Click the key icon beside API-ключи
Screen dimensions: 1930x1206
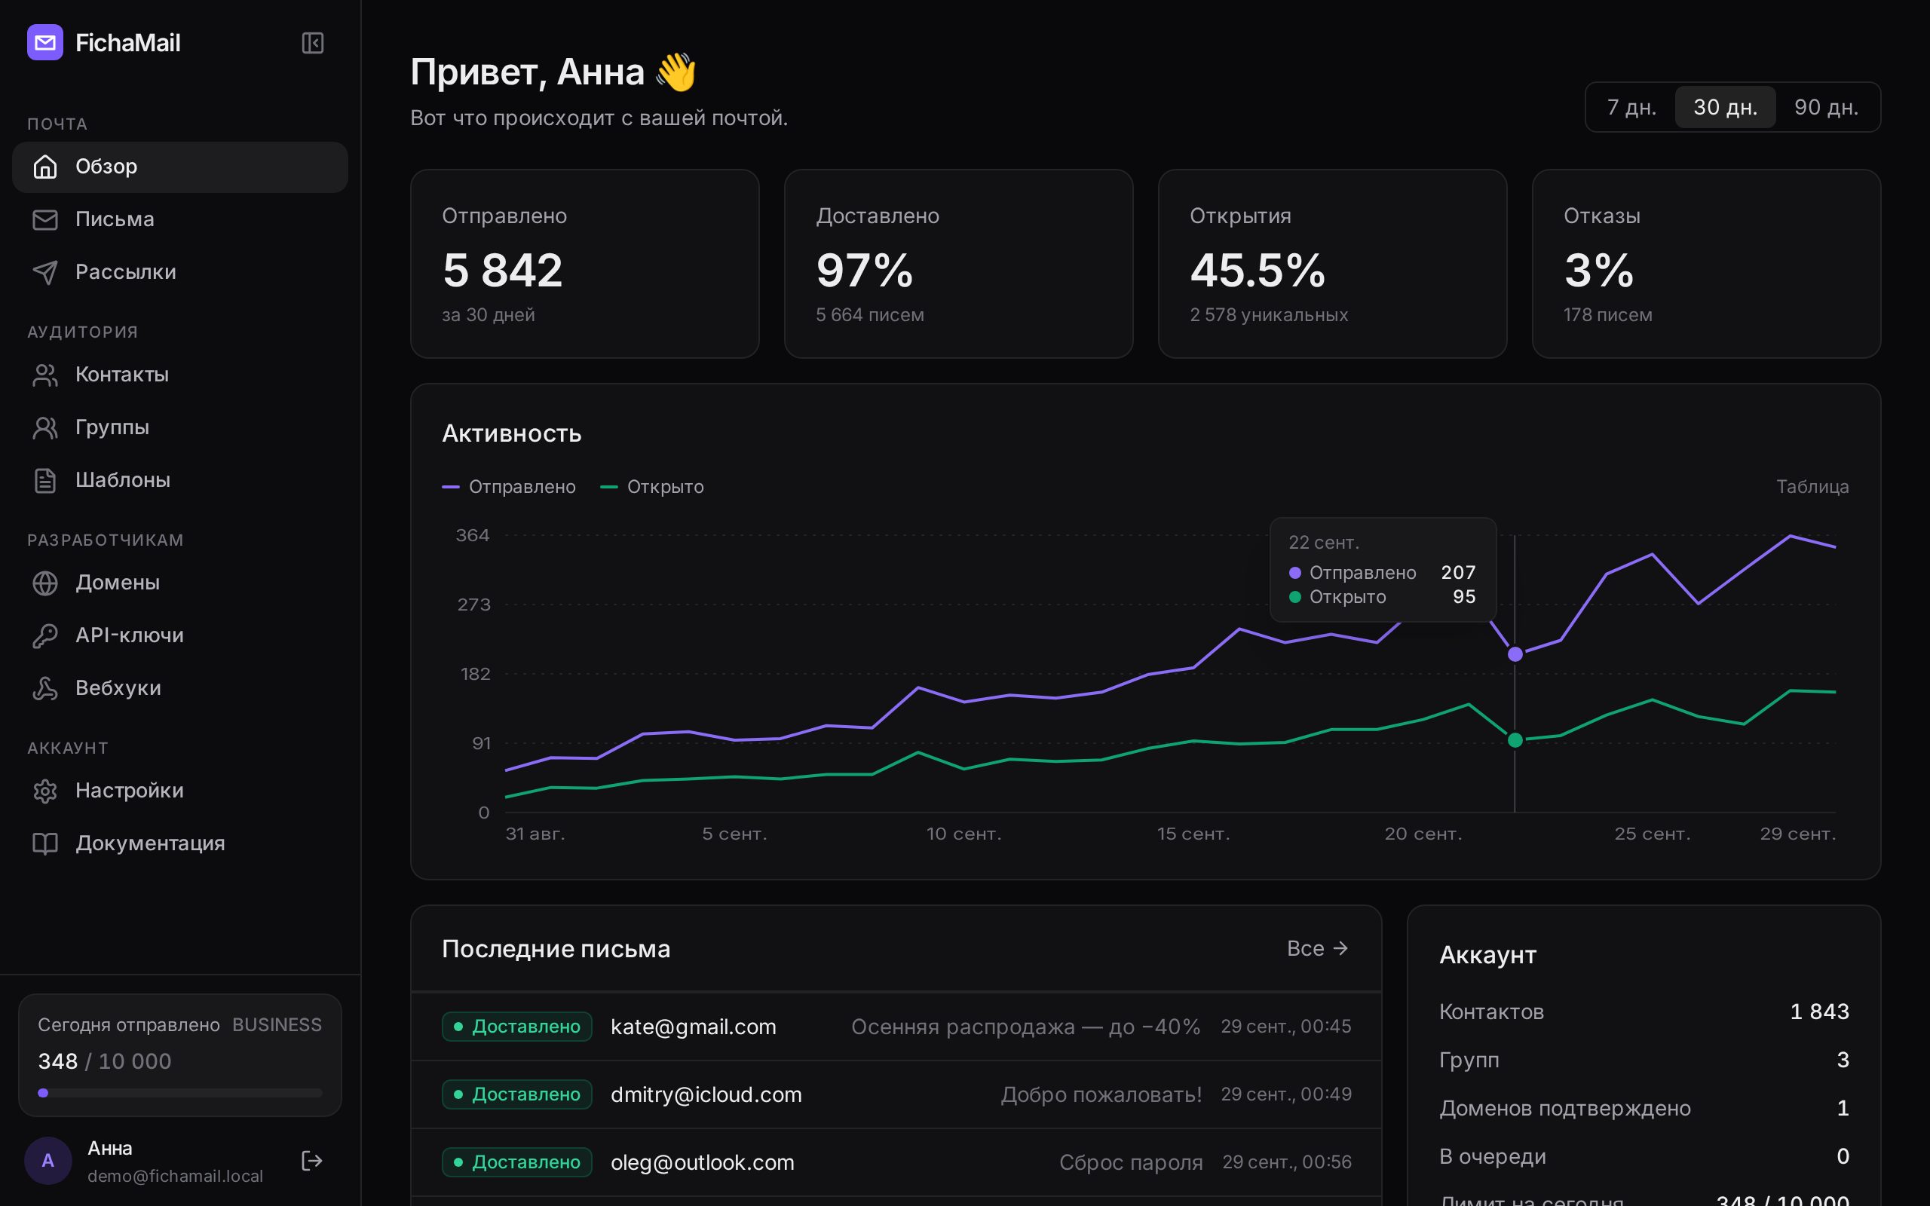click(44, 635)
